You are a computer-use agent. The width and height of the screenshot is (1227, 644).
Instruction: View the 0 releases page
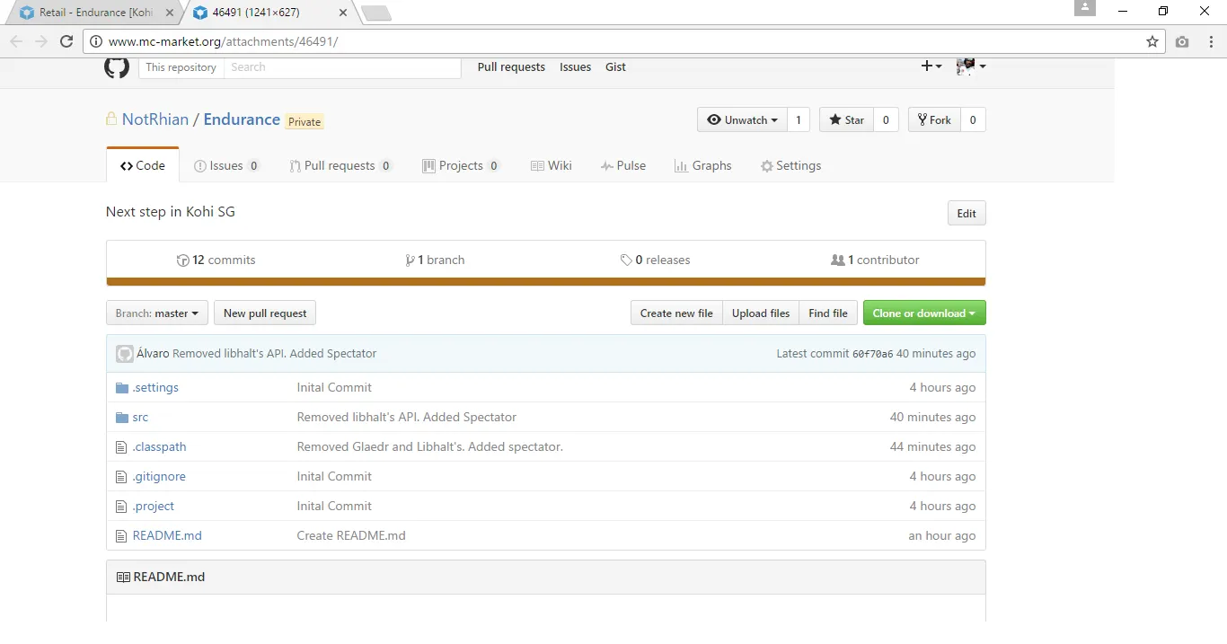(655, 260)
